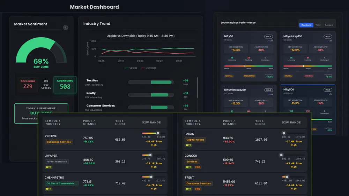Select JKPAPER stock symbol
This screenshot has height=196, width=349.
[51, 156]
